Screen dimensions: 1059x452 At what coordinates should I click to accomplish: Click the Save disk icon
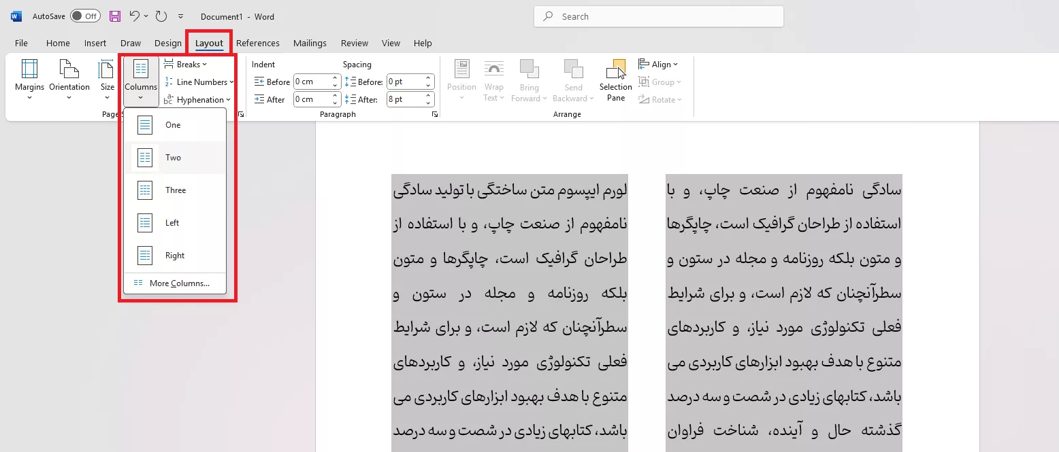115,16
